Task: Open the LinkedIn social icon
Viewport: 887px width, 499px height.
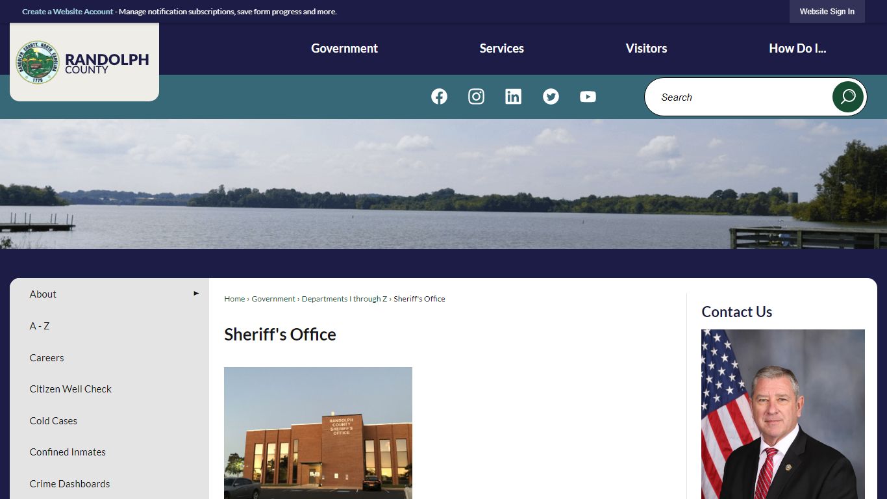Action: (513, 97)
